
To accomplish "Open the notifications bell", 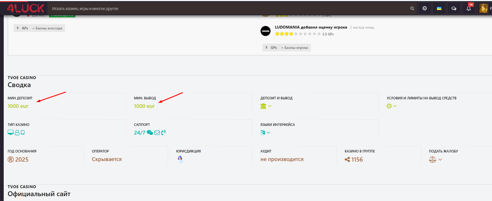I will point(469,9).
